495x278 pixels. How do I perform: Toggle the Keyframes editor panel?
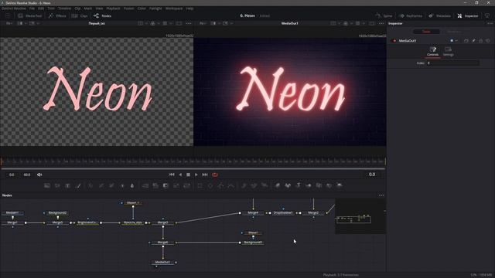click(411, 15)
